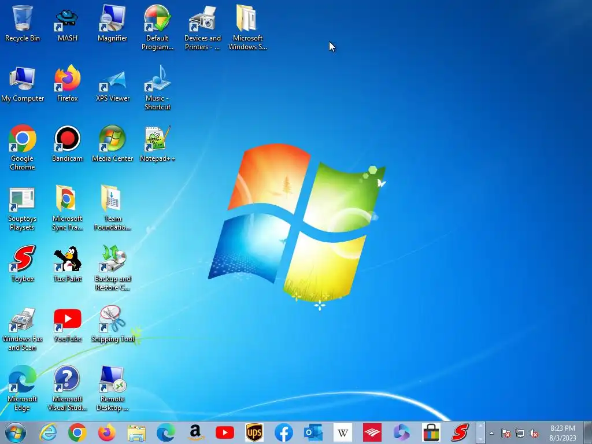This screenshot has height=444, width=592.
Task: Open the My Computer desktop icon
Action: [x=23, y=84]
